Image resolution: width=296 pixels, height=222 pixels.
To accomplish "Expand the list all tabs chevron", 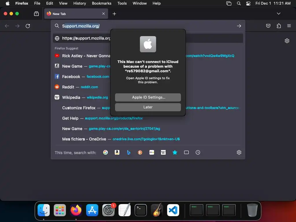I will (278, 14).
